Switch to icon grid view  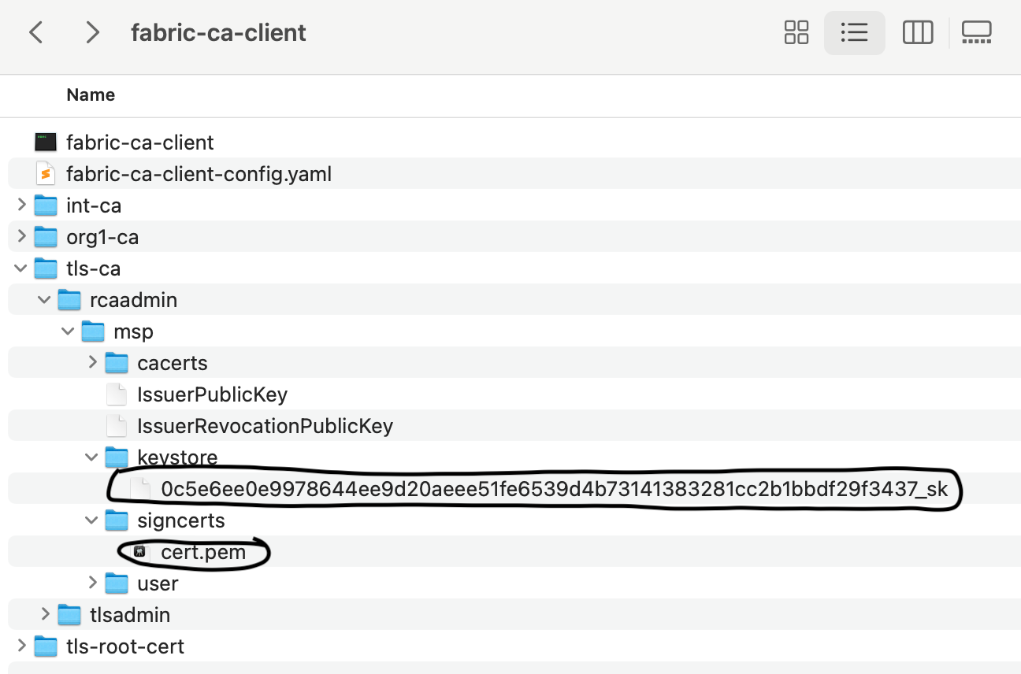click(x=796, y=32)
